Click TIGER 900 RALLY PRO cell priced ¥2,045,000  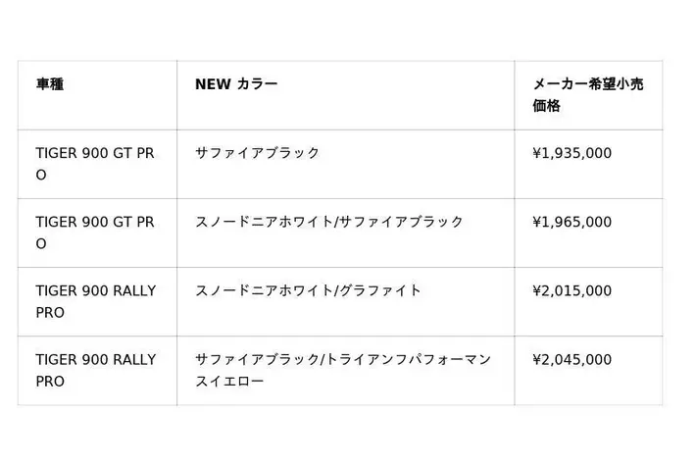tap(95, 370)
